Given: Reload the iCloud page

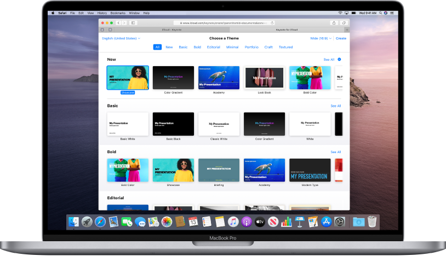Looking at the screenshot, I should point(272,23).
